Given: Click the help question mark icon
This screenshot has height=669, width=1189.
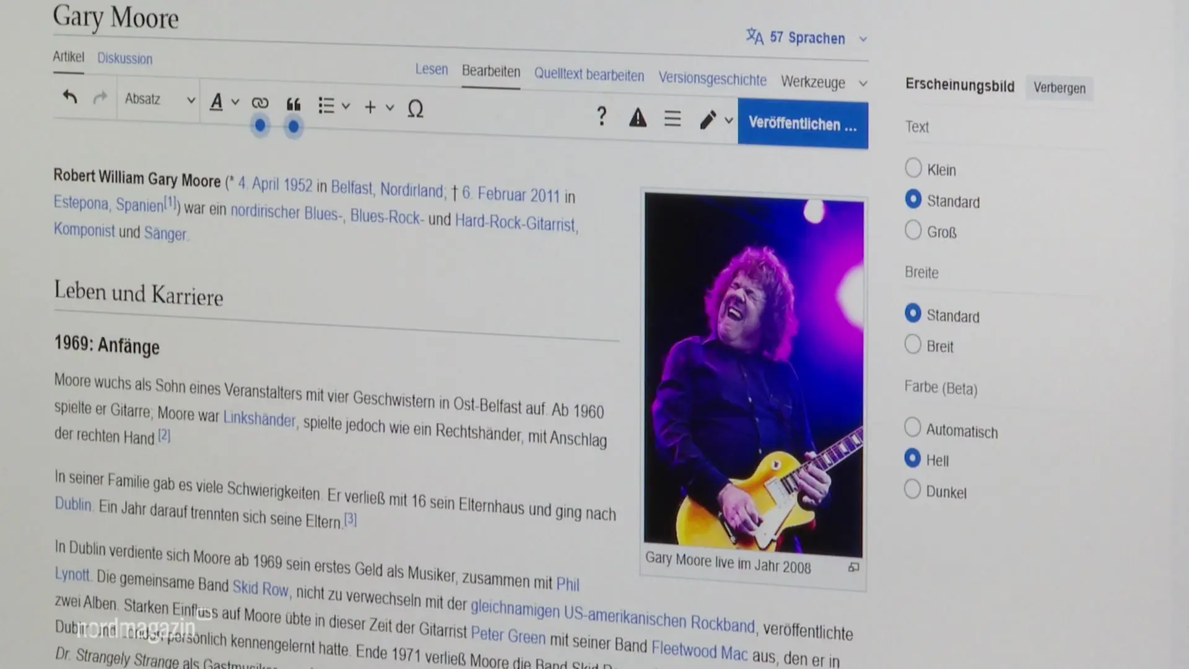Looking at the screenshot, I should [x=601, y=115].
